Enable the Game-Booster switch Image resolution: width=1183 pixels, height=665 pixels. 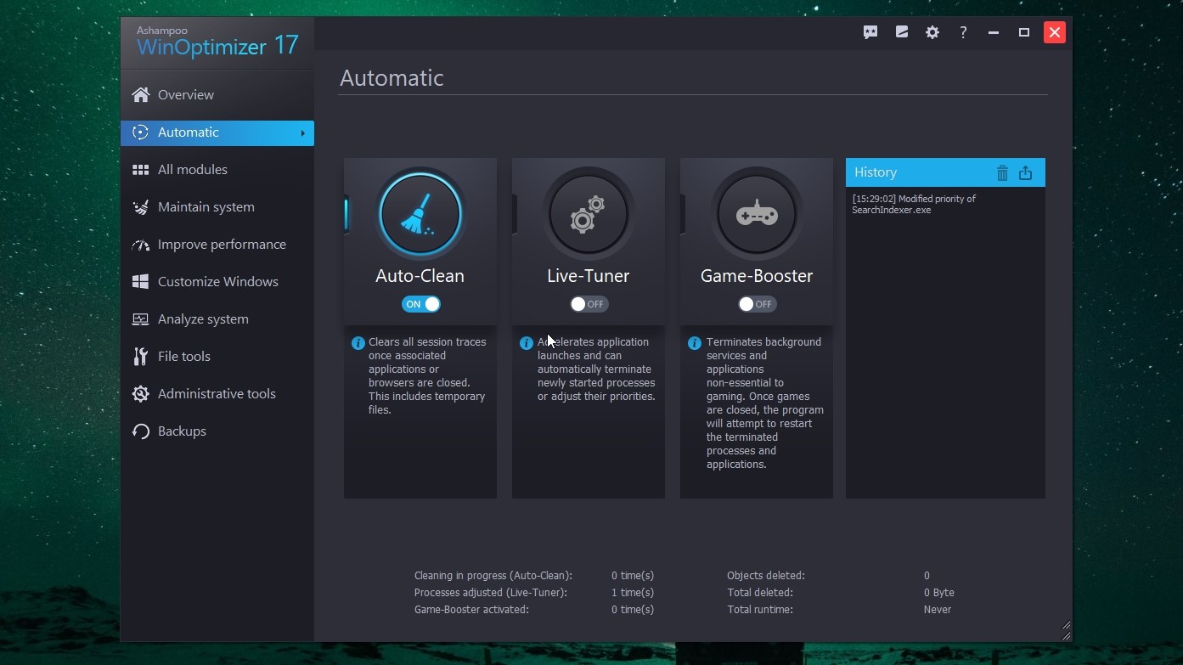[757, 304]
